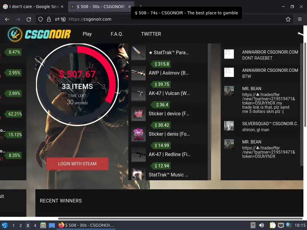Image resolution: width=307 pixels, height=230 pixels.
Task: Open the volume control tray icon
Action: point(261,225)
